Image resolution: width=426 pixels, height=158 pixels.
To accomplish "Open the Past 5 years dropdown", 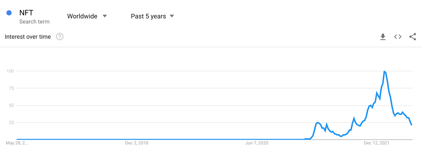I will pyautogui.click(x=152, y=16).
